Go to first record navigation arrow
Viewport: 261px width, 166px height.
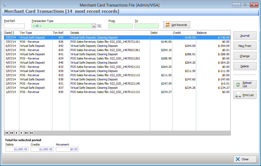[x=7, y=133]
